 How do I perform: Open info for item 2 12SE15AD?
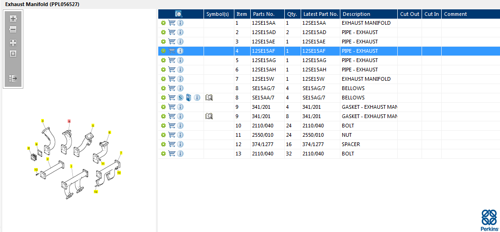pyautogui.click(x=180, y=32)
